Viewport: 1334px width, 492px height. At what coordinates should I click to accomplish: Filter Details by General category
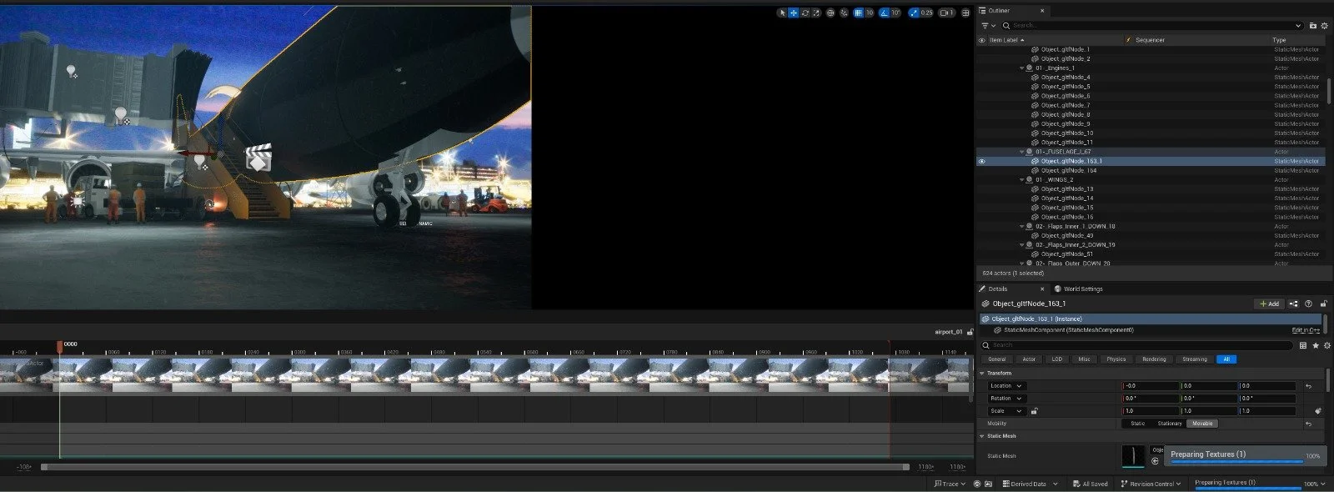[997, 359]
